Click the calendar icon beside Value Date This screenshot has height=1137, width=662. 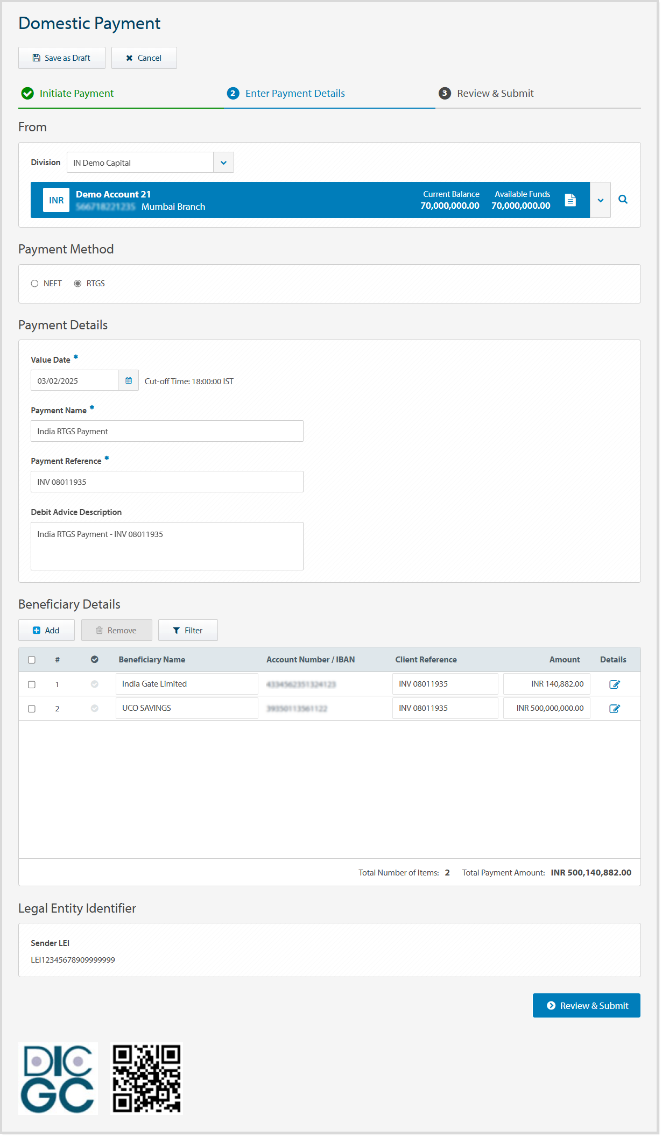[129, 381]
